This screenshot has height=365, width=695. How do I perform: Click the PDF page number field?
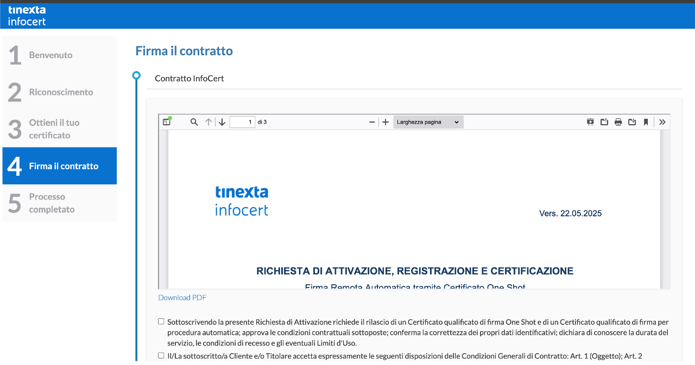[242, 122]
